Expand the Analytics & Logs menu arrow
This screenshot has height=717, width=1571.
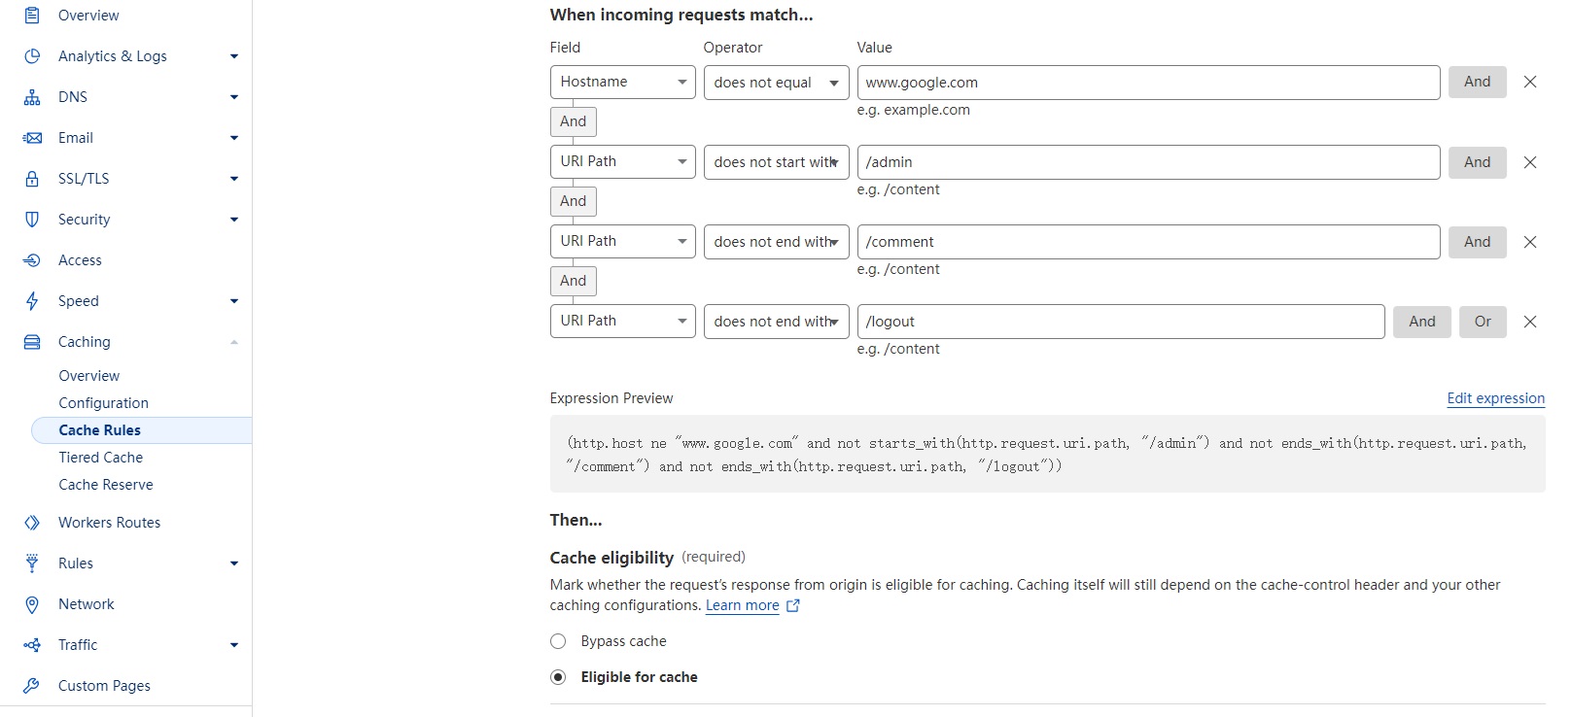click(x=233, y=56)
